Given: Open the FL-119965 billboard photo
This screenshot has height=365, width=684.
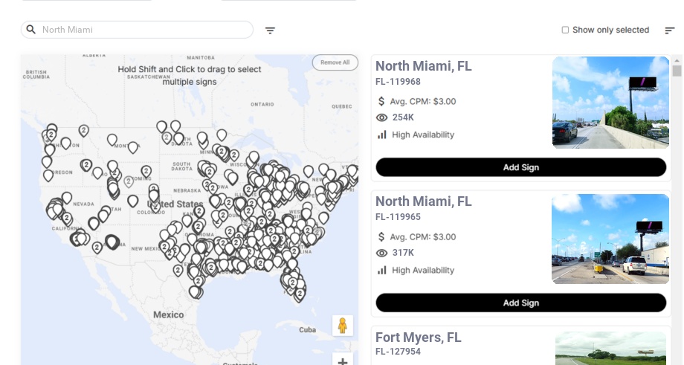Looking at the screenshot, I should [x=610, y=239].
